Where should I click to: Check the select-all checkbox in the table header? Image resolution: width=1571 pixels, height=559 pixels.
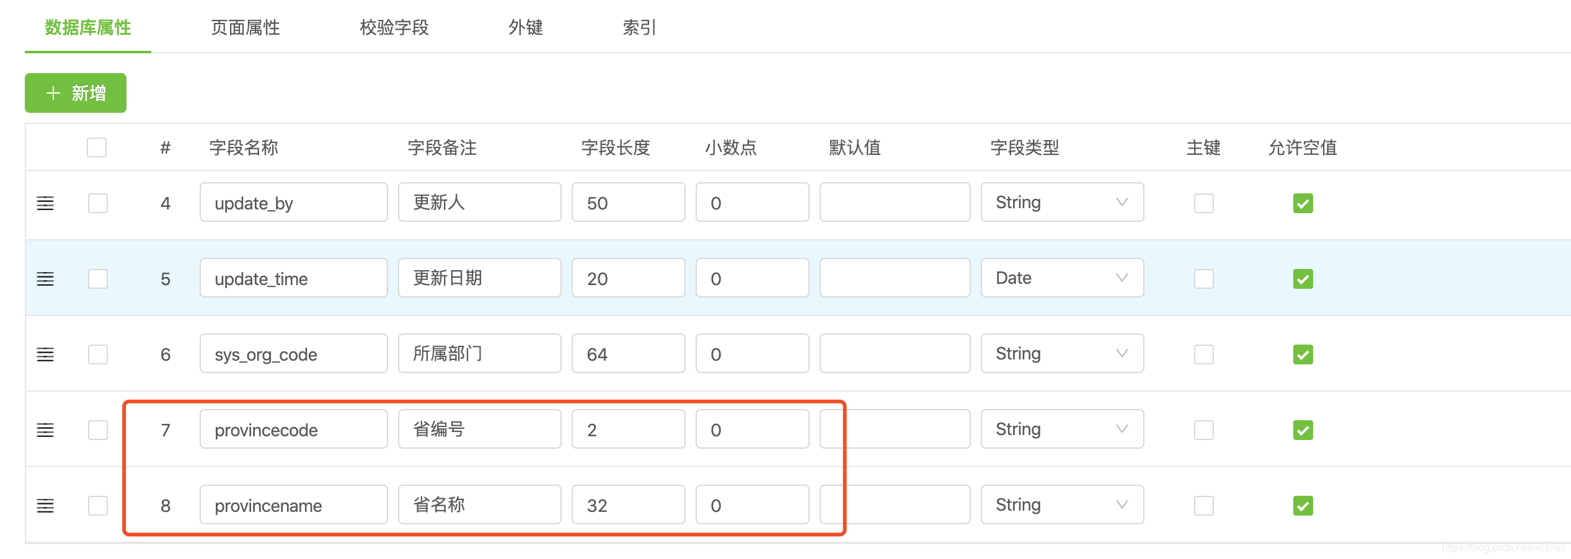click(x=97, y=147)
